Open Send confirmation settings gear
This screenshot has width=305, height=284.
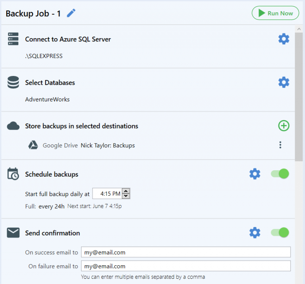tap(255, 233)
